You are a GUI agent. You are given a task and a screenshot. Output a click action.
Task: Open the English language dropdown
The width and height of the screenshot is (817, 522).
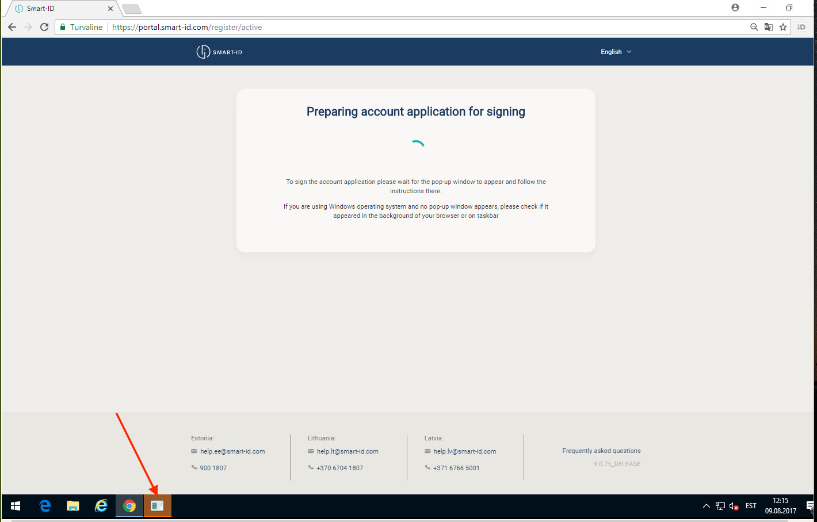pyautogui.click(x=616, y=52)
